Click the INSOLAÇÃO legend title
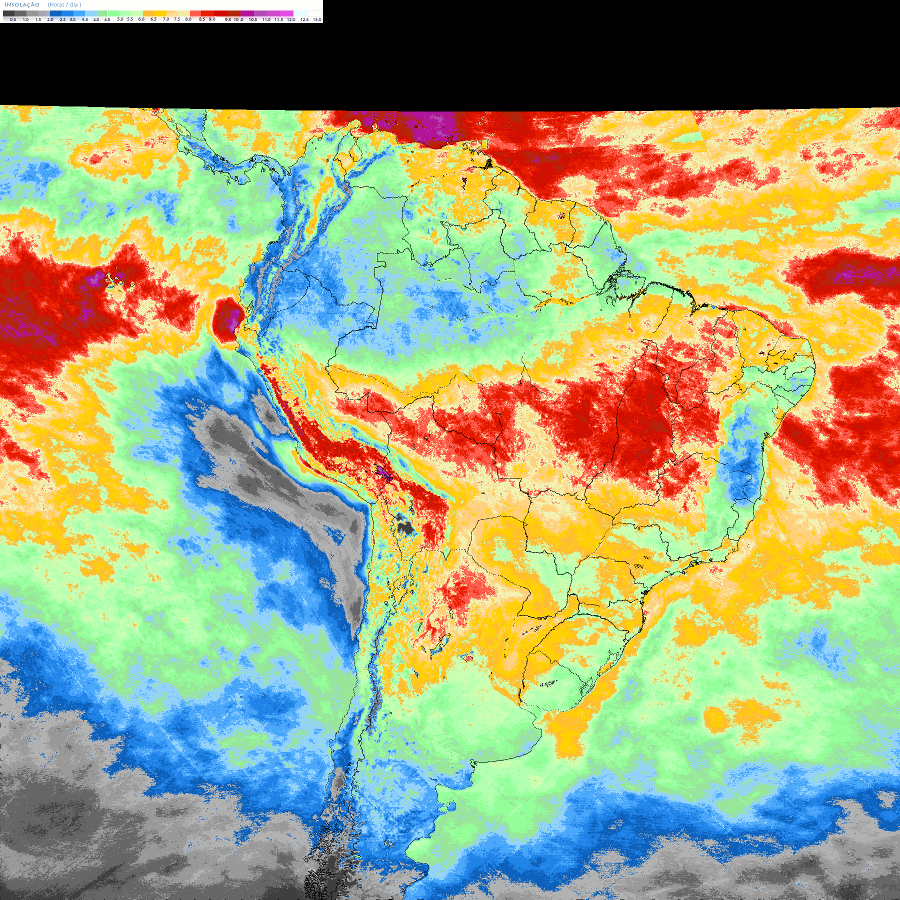 coord(22,4)
